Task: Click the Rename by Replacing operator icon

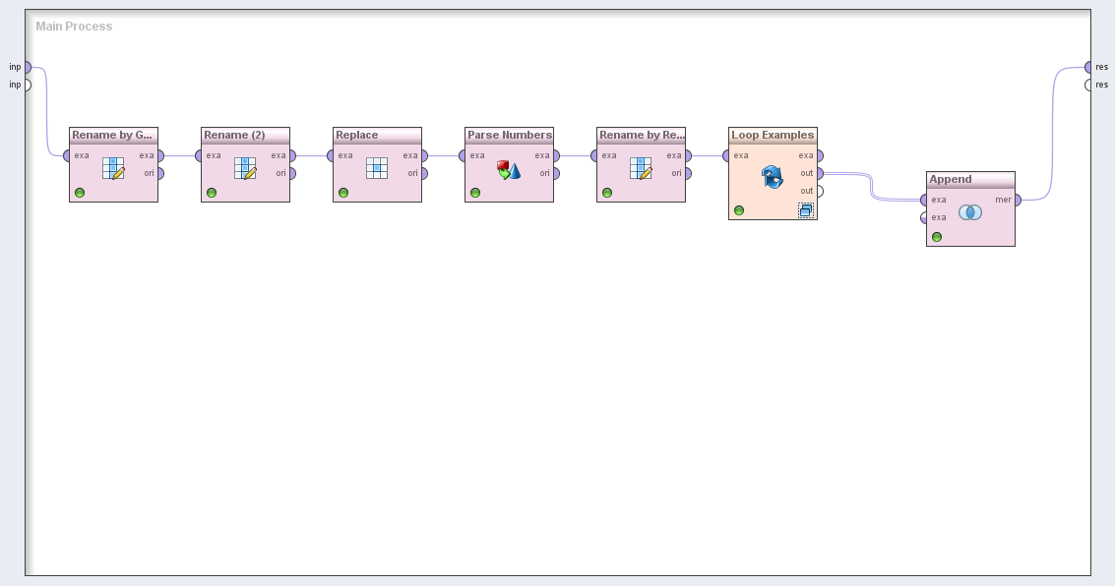Action: coord(641,168)
